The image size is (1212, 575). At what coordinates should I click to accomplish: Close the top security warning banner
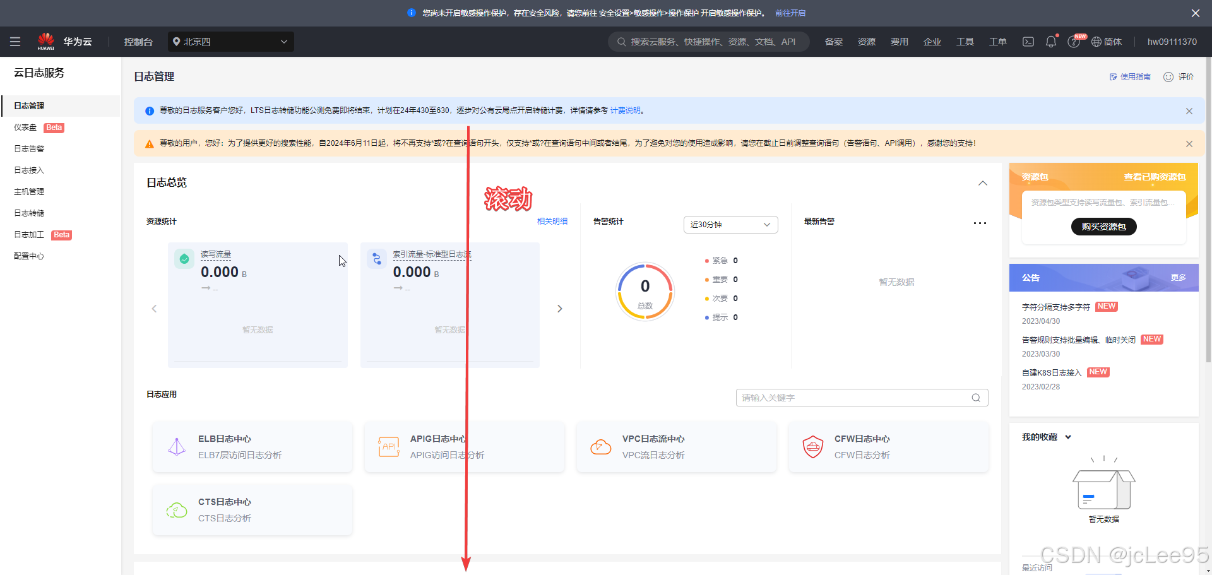coord(1196,13)
